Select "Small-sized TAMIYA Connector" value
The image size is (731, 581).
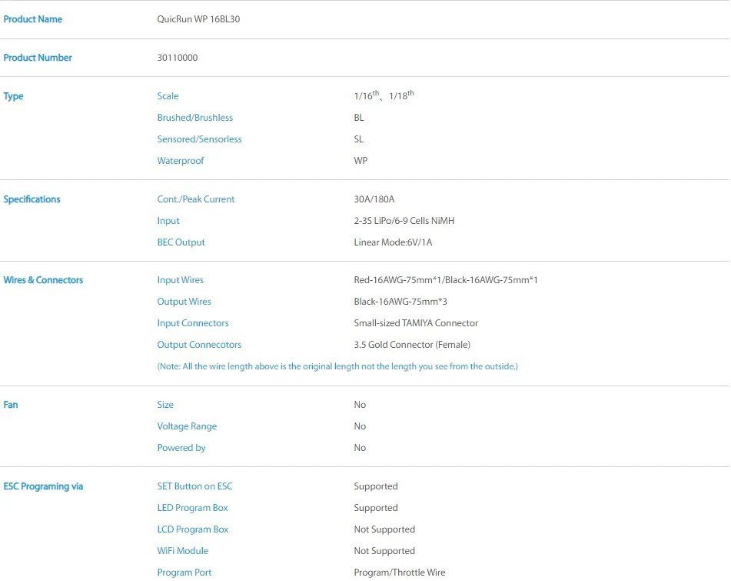coord(416,323)
